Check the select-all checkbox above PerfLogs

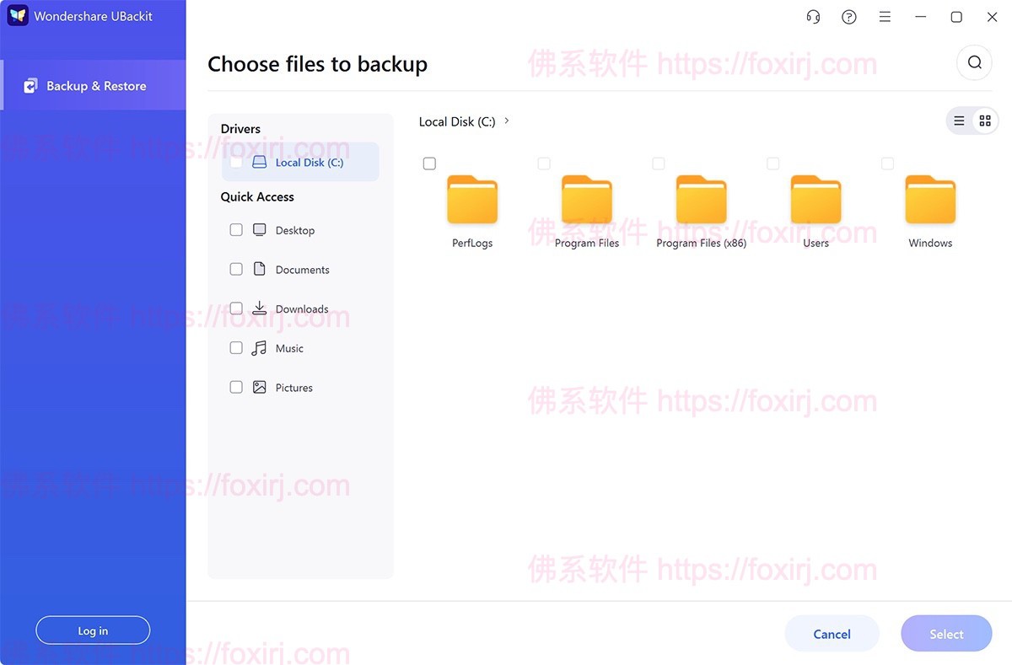coord(429,163)
